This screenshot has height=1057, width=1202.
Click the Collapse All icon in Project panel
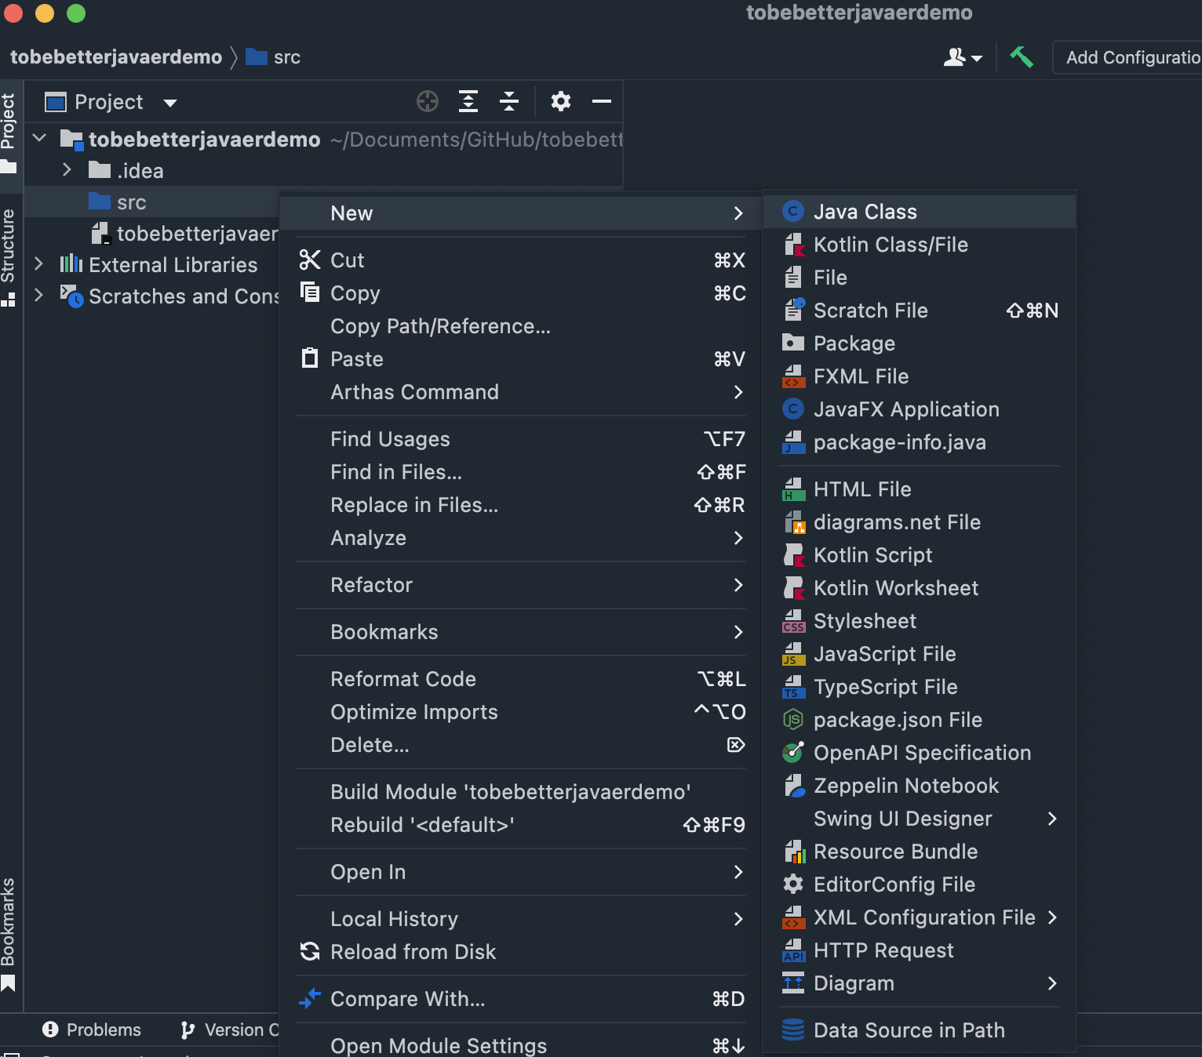[x=509, y=102]
